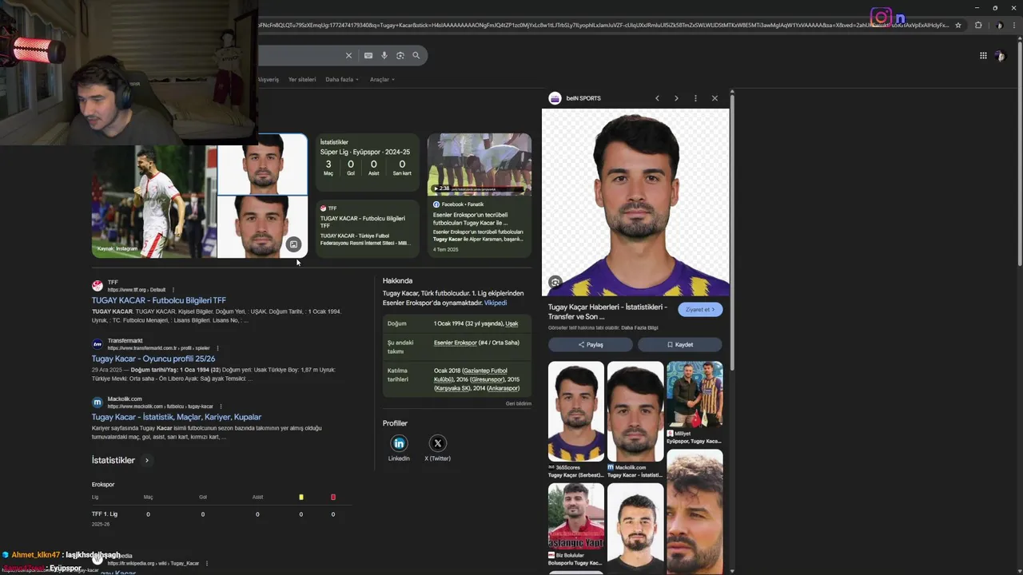Screen dimensions: 1023x575
Task: Play the Facebook Fanatik video thumbnail
Action: coord(480,165)
